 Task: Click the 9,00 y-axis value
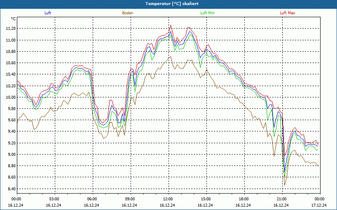[11, 154]
